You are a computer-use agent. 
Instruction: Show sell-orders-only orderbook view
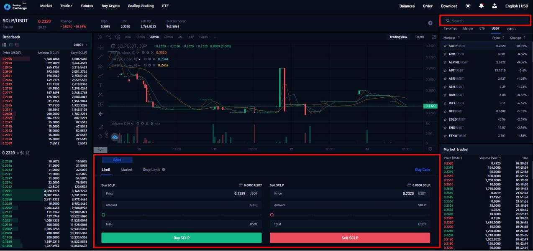point(16,45)
